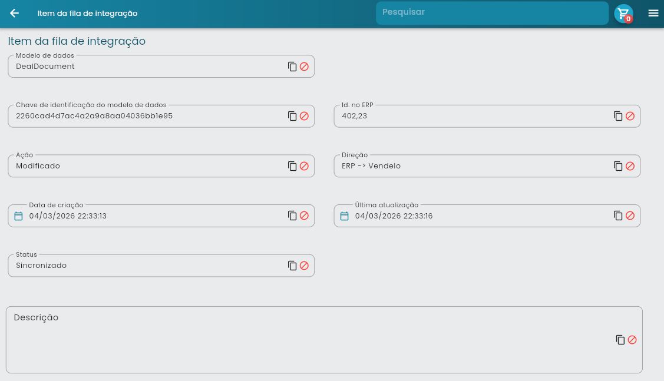Clear the Id. no ERP field
Viewport: 664px width, 381px height.
(630, 116)
